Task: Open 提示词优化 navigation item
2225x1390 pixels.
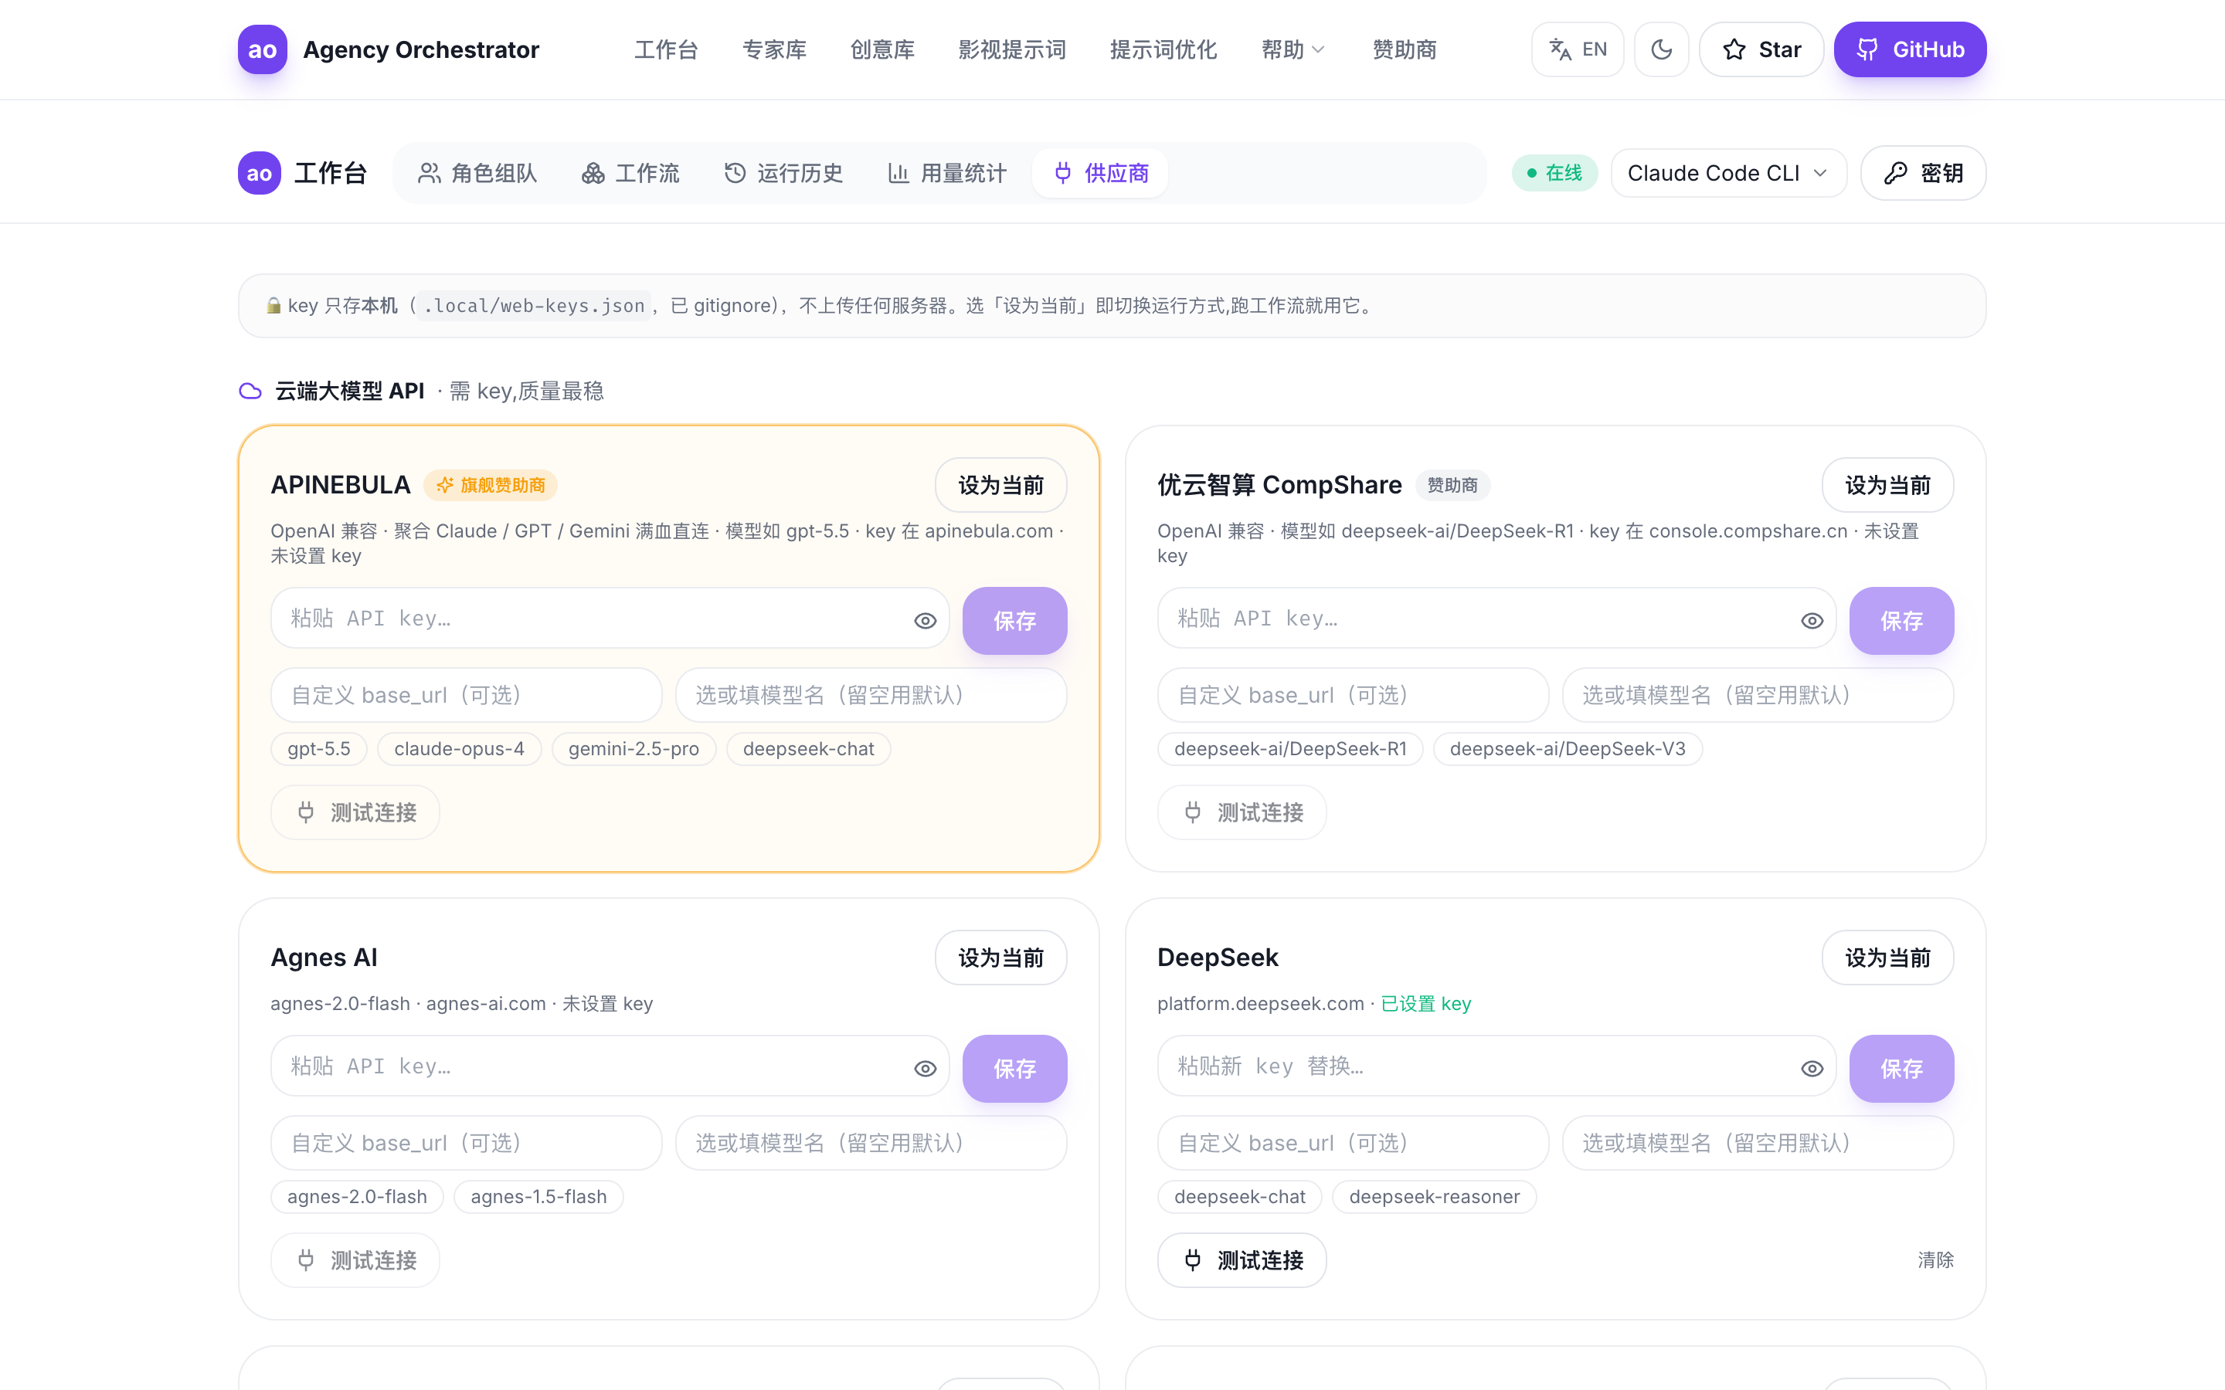Action: [1163, 49]
